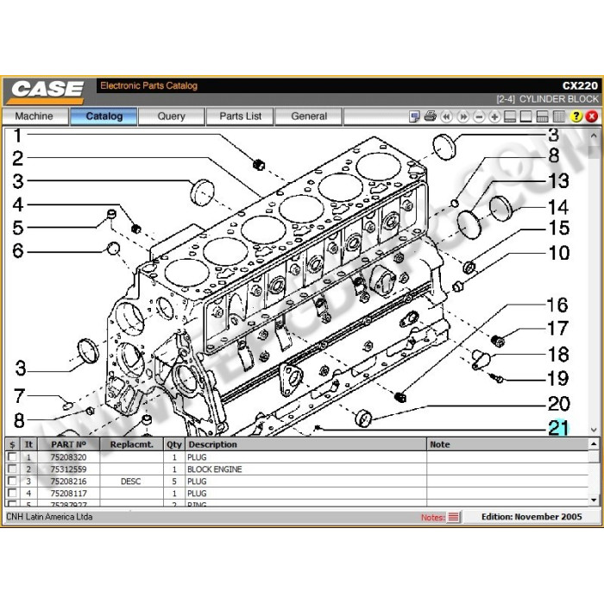Select part number 75208320

[68, 457]
